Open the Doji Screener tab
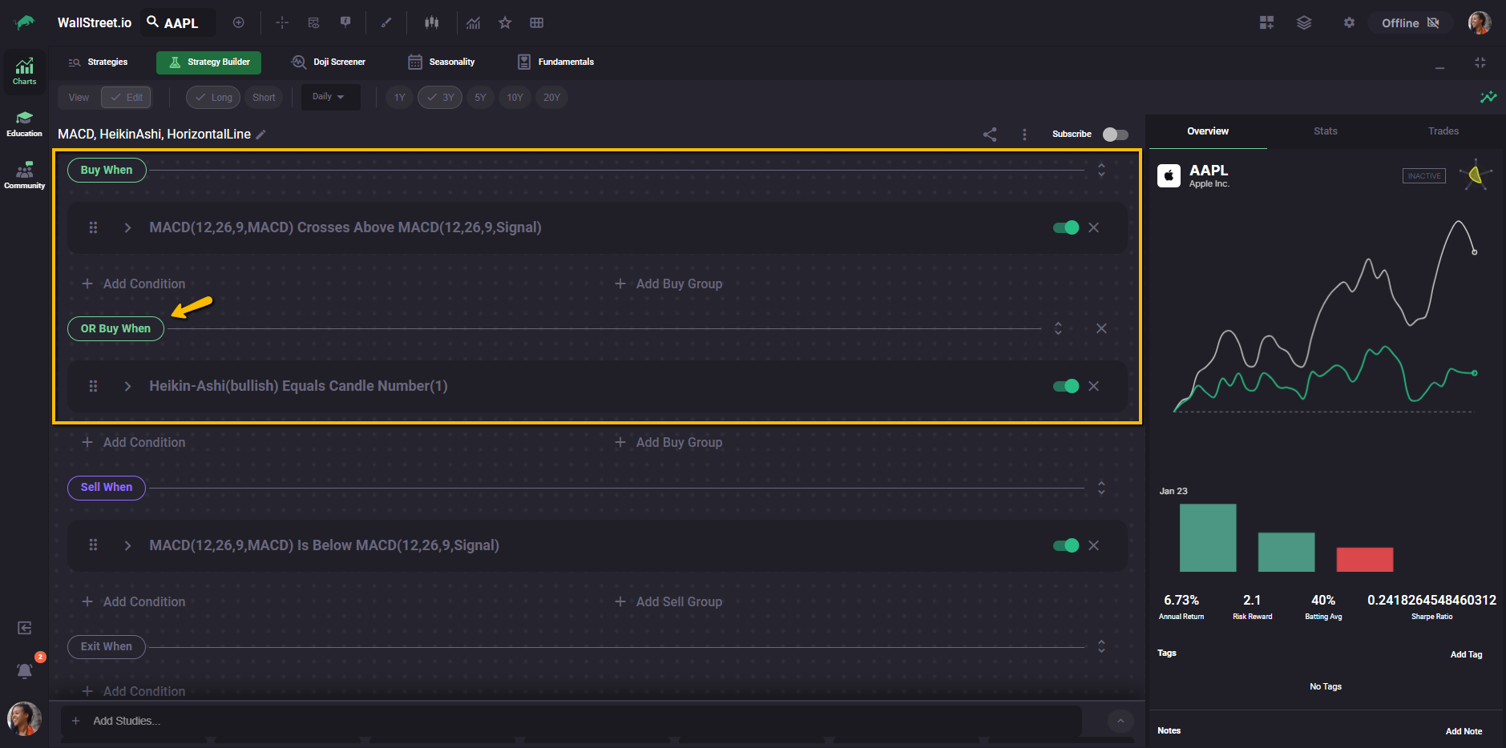1506x748 pixels. click(x=329, y=62)
